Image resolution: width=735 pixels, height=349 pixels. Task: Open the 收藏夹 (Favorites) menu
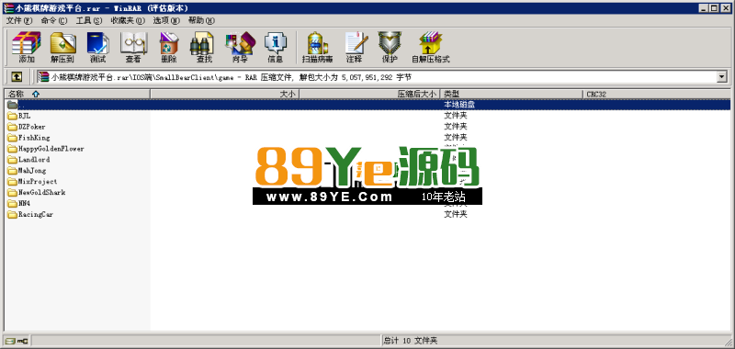pos(128,20)
